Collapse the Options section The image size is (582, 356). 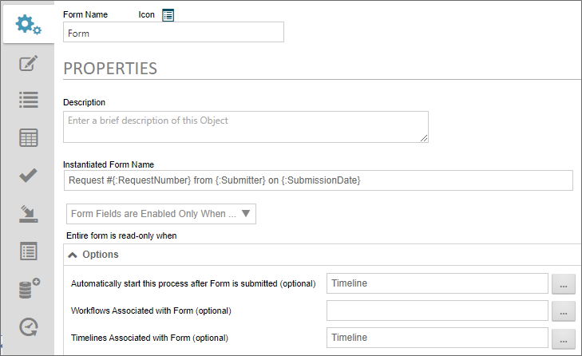(x=73, y=255)
